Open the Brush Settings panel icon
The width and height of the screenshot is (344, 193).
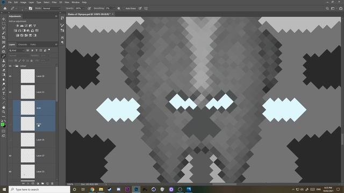[x=31, y=9]
